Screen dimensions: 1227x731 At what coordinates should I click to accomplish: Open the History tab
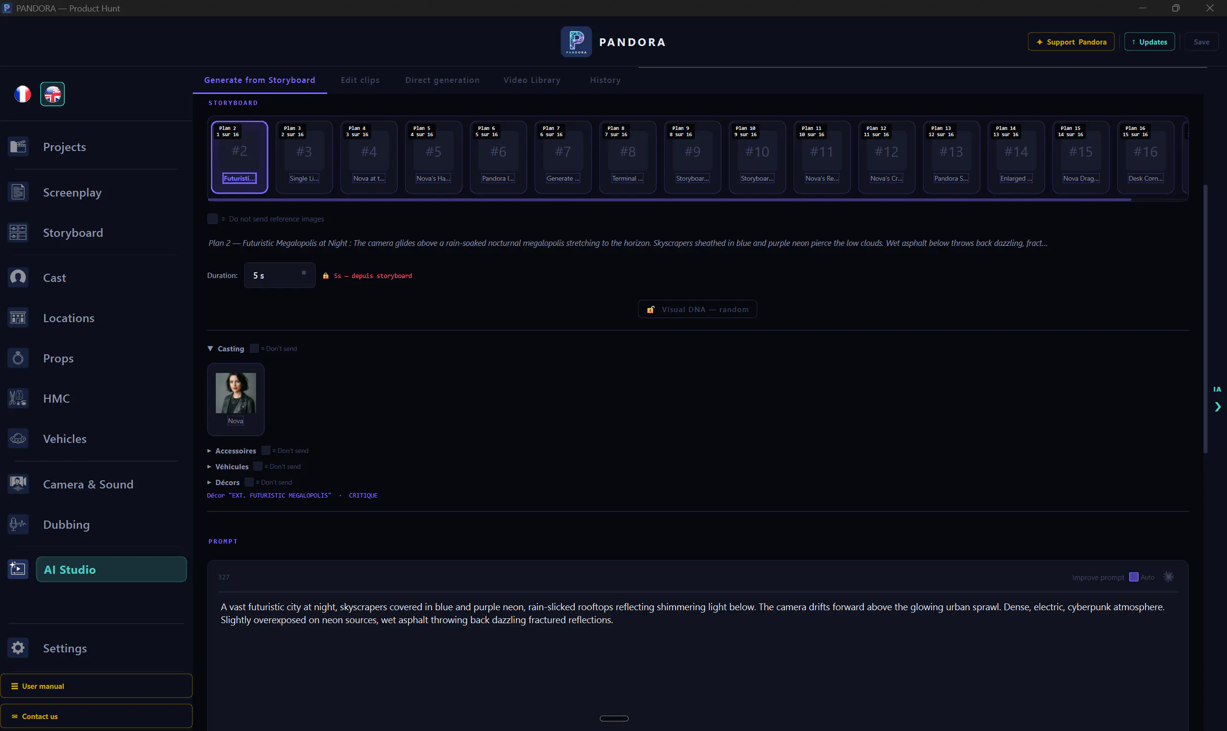click(606, 80)
